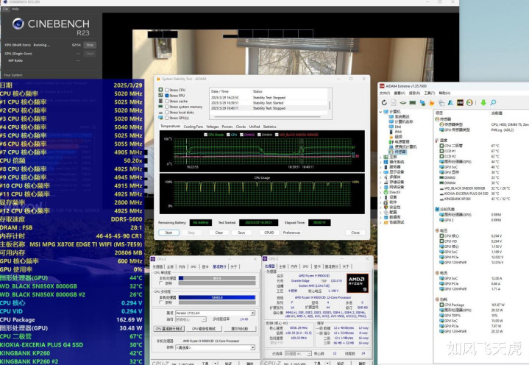Expand the 操作系统 tree node
529x365 pixels.
coord(380,162)
